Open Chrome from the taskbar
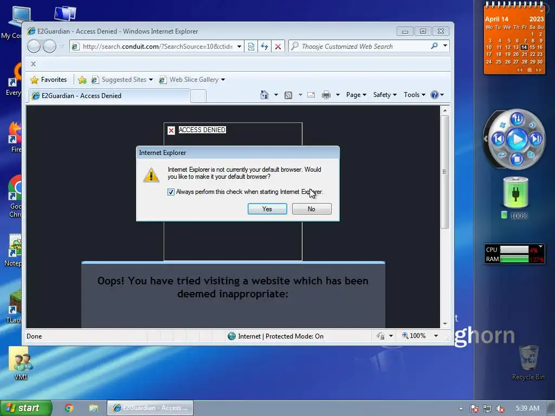 tap(69, 408)
